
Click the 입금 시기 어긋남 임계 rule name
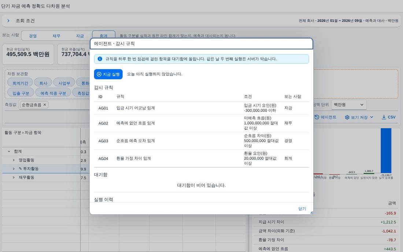pyautogui.click(x=136, y=108)
